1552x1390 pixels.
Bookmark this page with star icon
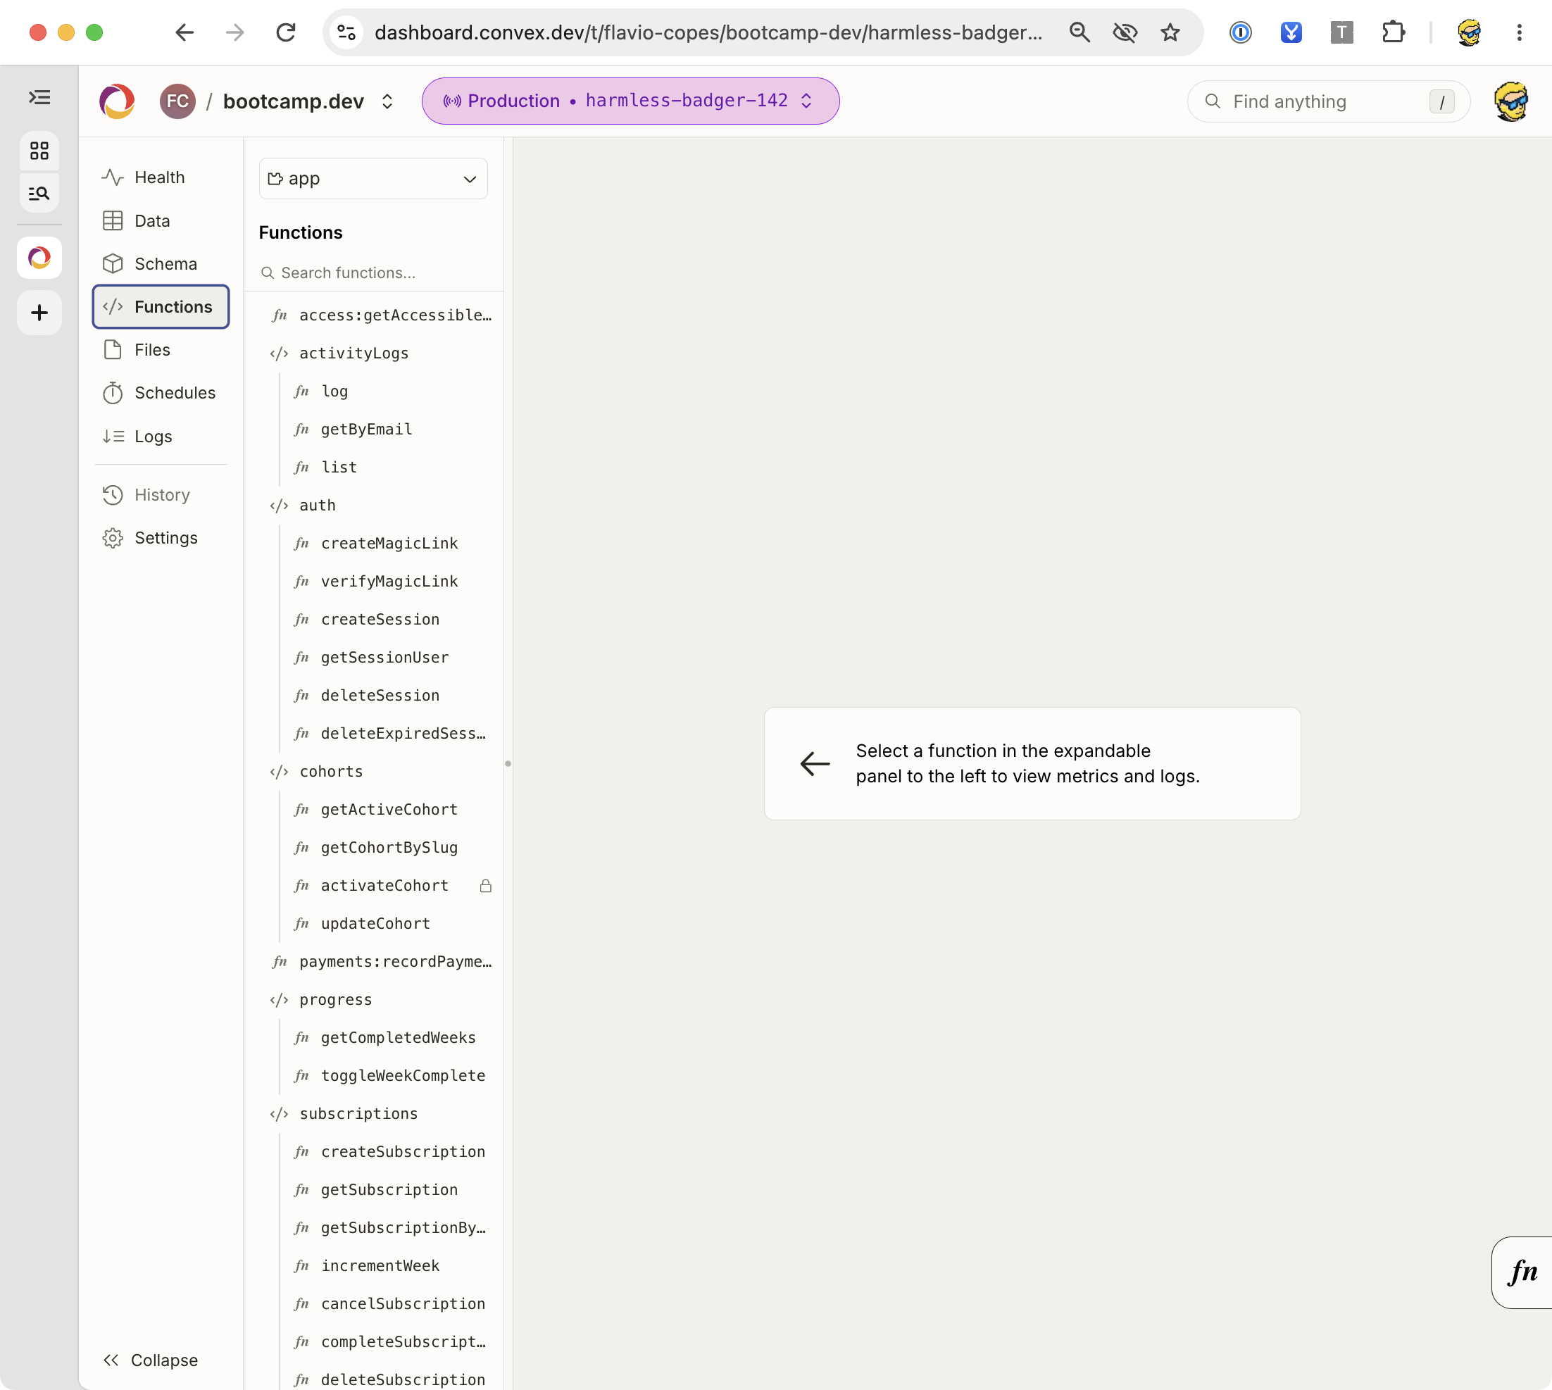[x=1170, y=32]
